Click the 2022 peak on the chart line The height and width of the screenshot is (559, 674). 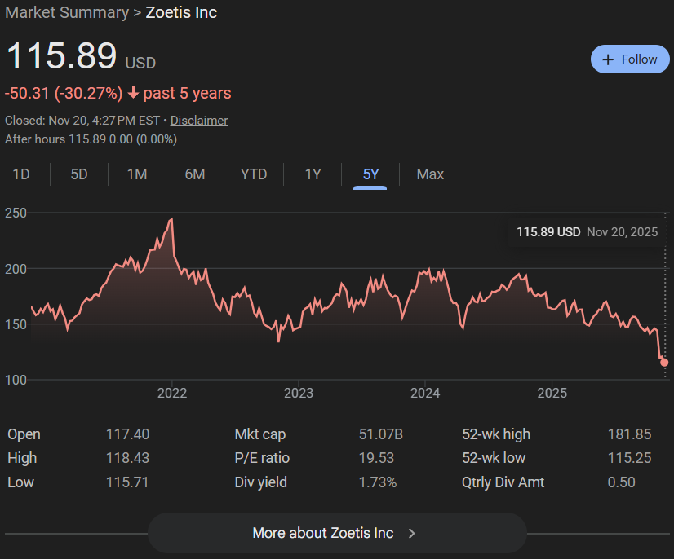[171, 219]
